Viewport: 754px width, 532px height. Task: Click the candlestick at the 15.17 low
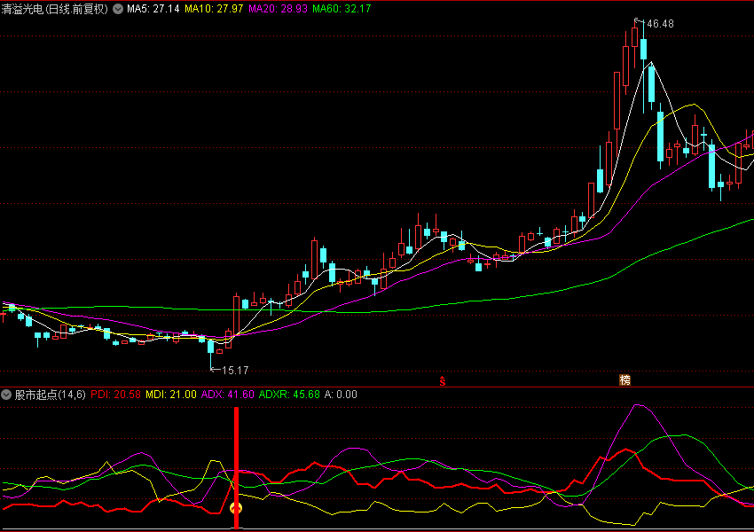pyautogui.click(x=210, y=347)
